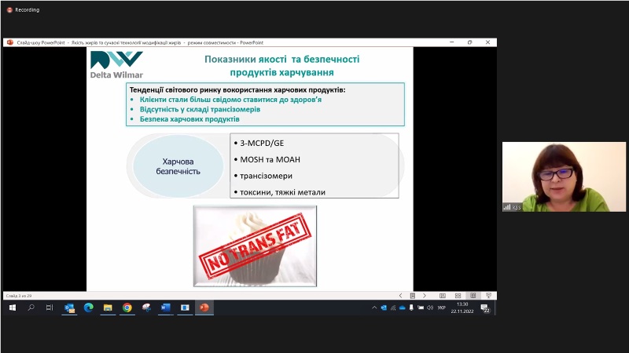Click the microphone tray icon
This screenshot has width=629, height=353.
pos(411,308)
